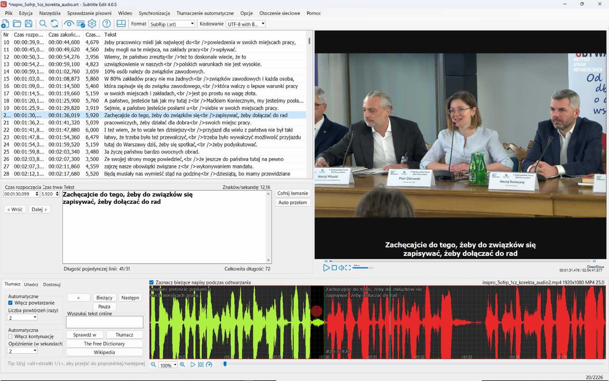Open the Kodowanie encoding dropdown

point(246,24)
